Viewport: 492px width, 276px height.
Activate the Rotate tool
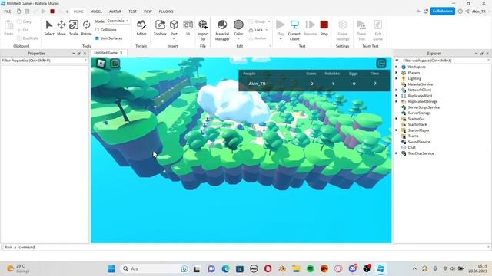coord(86,28)
